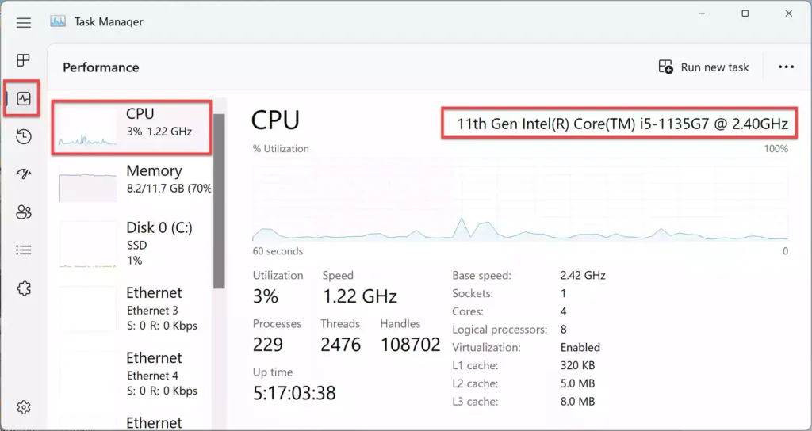The height and width of the screenshot is (431, 812).
Task: Close the Task Manager window
Action: click(x=789, y=13)
